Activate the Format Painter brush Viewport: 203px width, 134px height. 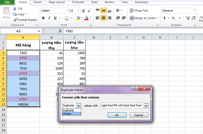pyautogui.click(x=15, y=20)
